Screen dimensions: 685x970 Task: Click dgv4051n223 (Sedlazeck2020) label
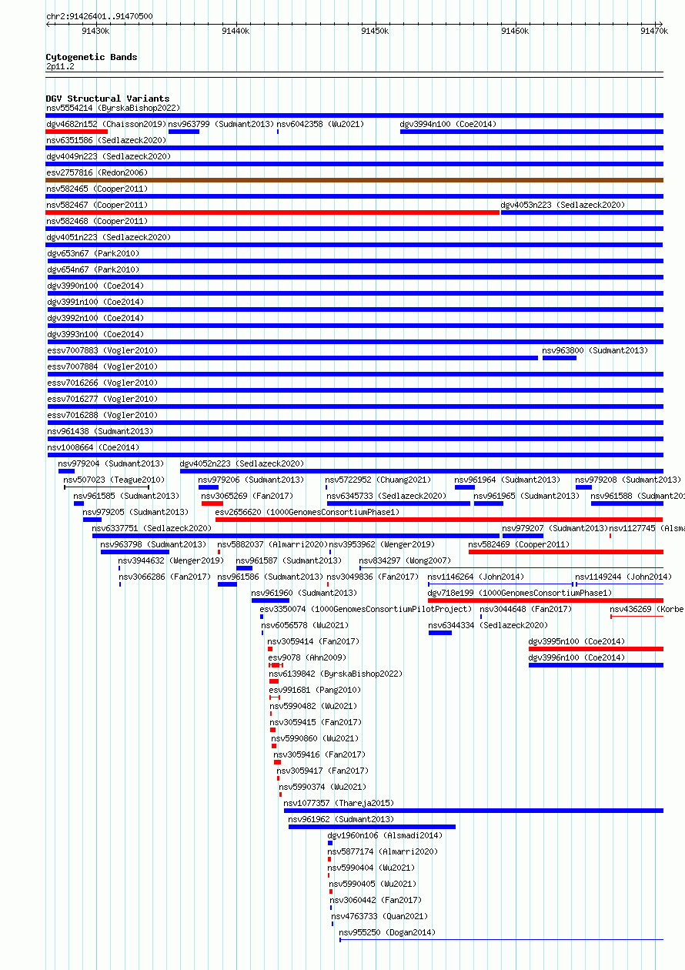click(109, 237)
